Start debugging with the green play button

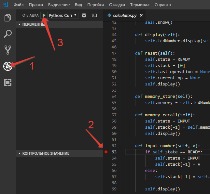click(44, 15)
